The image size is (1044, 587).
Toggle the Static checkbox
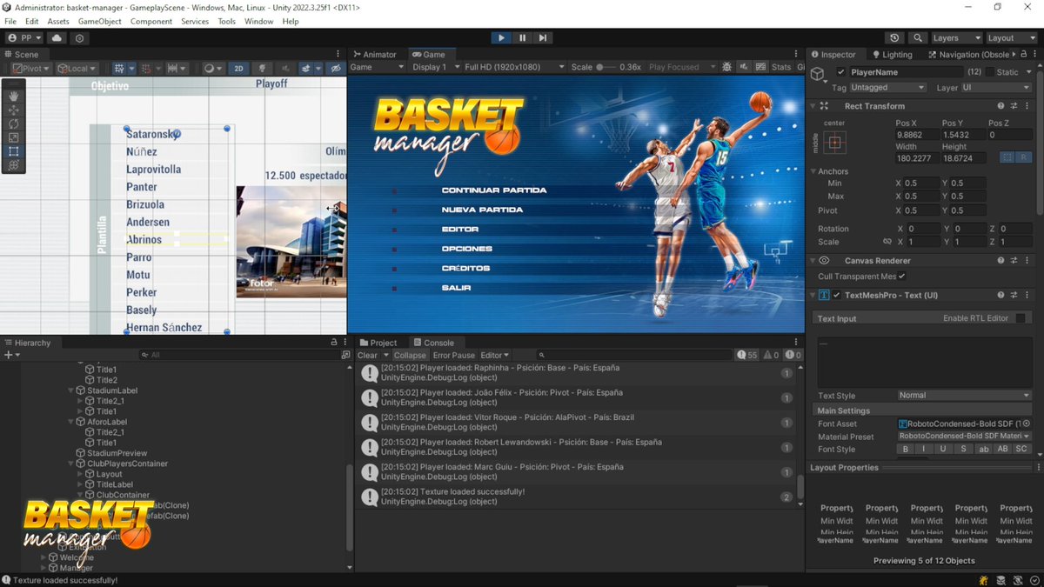click(990, 72)
